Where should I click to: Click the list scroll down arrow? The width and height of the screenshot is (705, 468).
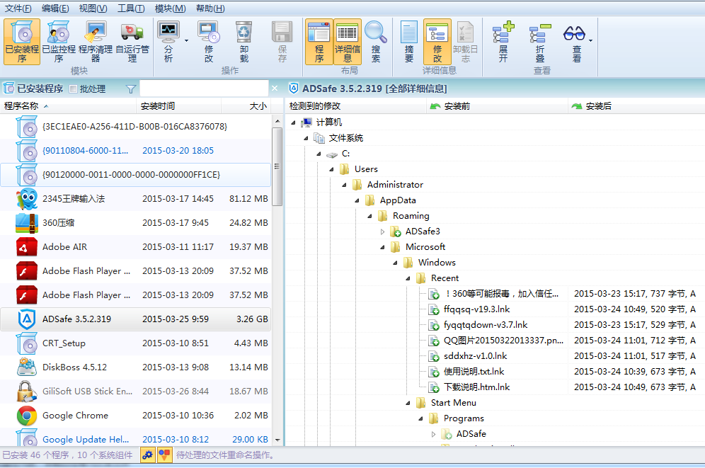(277, 440)
